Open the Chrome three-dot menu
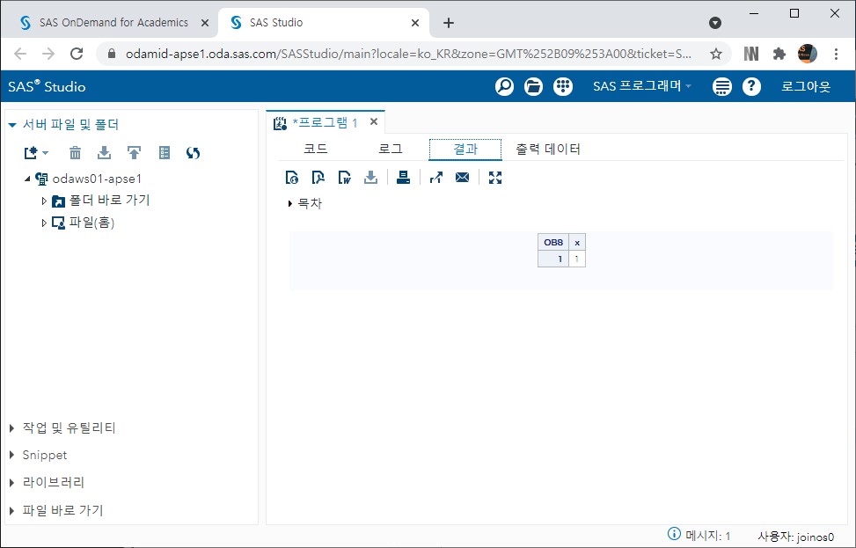856x548 pixels. 836,54
